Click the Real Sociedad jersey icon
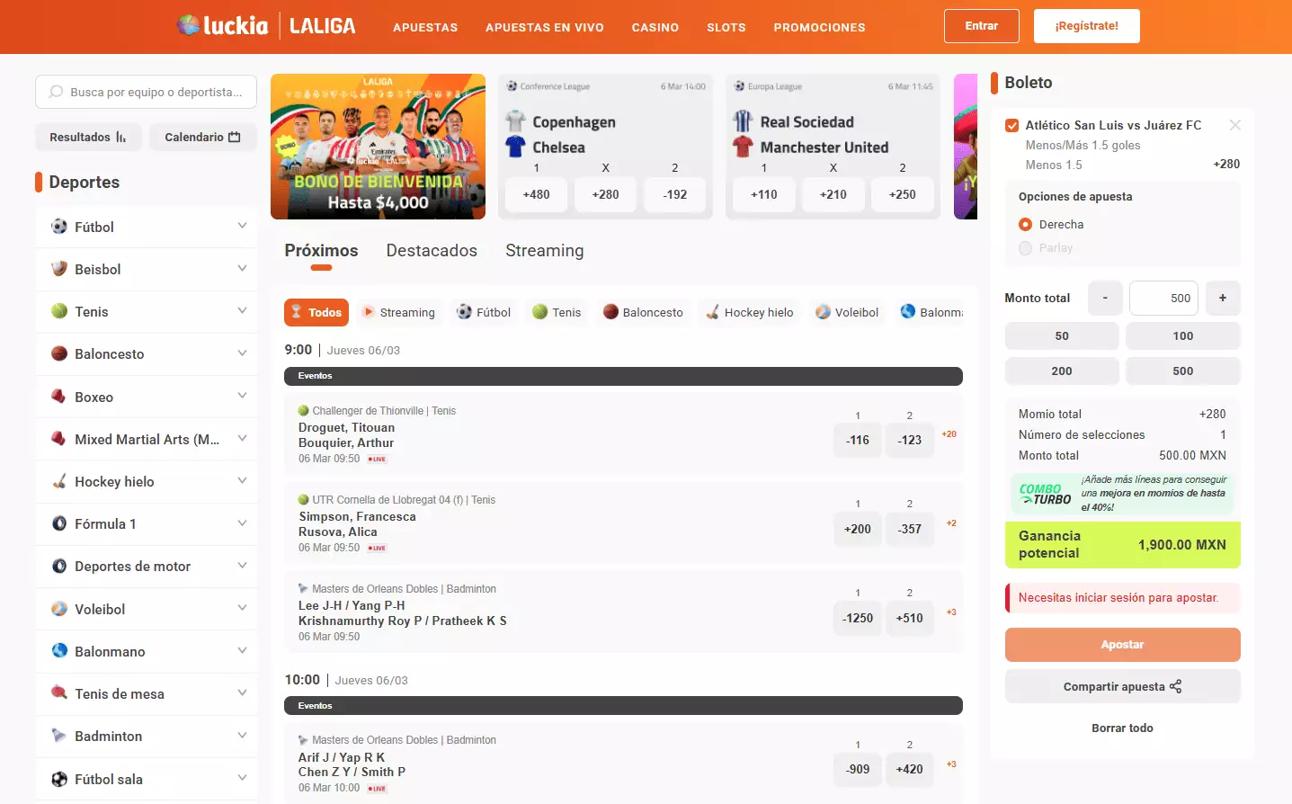1292x804 pixels. 743,121
